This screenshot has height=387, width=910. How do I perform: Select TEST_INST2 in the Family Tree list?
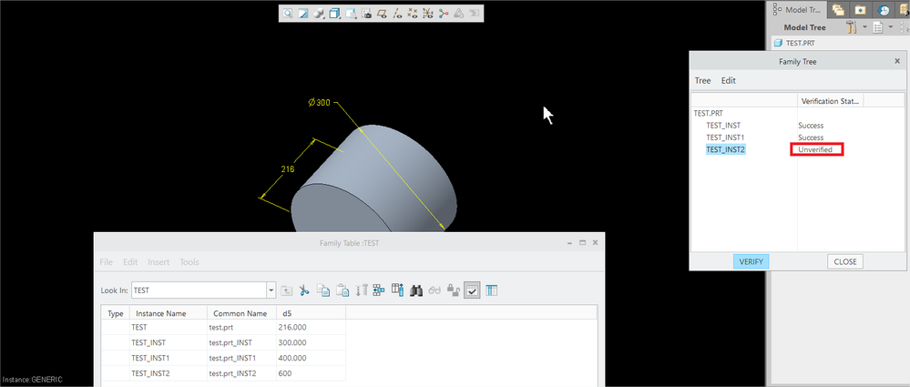click(x=725, y=149)
